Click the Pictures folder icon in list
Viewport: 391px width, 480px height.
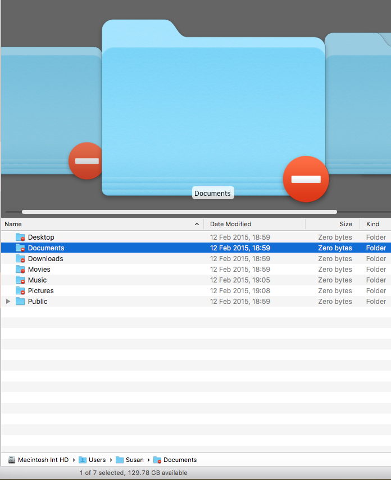[x=20, y=291]
